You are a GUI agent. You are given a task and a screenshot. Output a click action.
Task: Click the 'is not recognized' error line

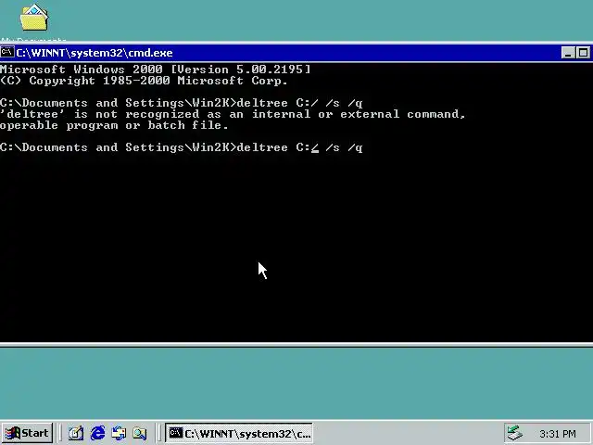(x=233, y=114)
